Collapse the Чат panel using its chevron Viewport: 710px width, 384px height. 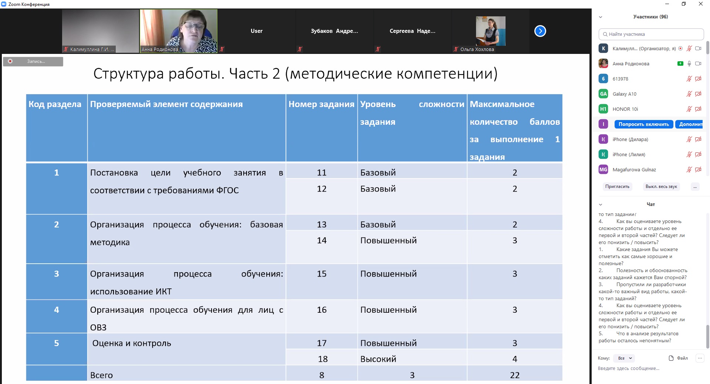click(x=601, y=205)
